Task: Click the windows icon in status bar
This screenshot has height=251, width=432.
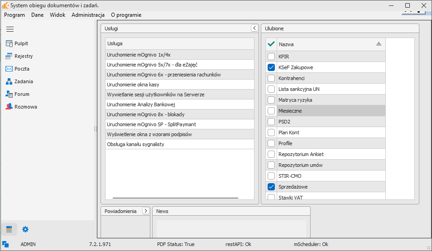Action: pos(5,244)
